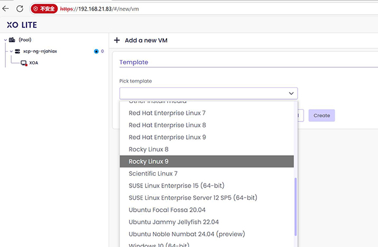This screenshot has width=378, height=247.
Task: Click the blue master indicator dot
Action: [96, 51]
